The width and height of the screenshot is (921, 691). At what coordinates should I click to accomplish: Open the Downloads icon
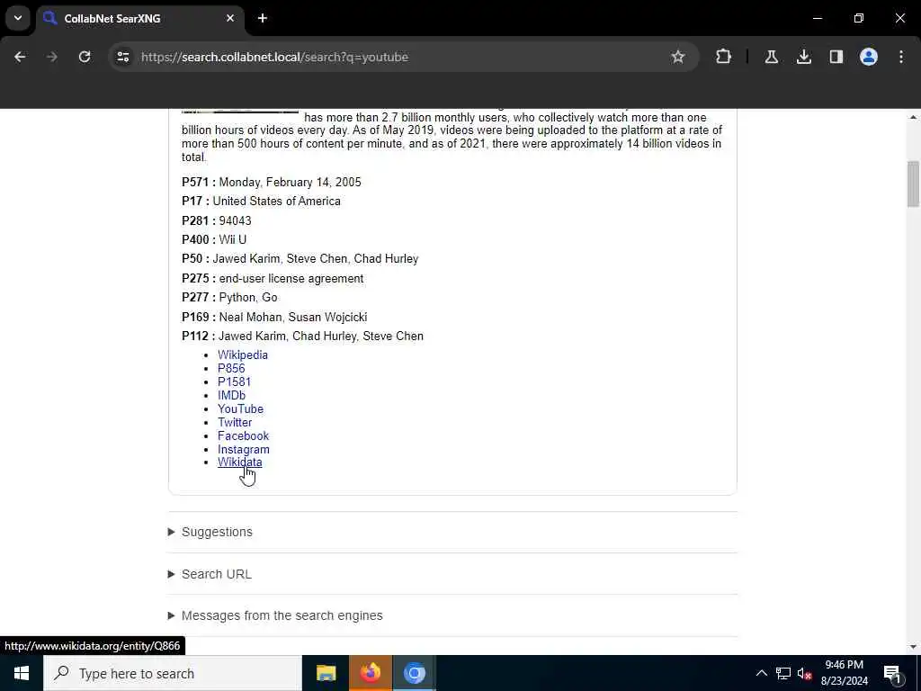tap(803, 57)
